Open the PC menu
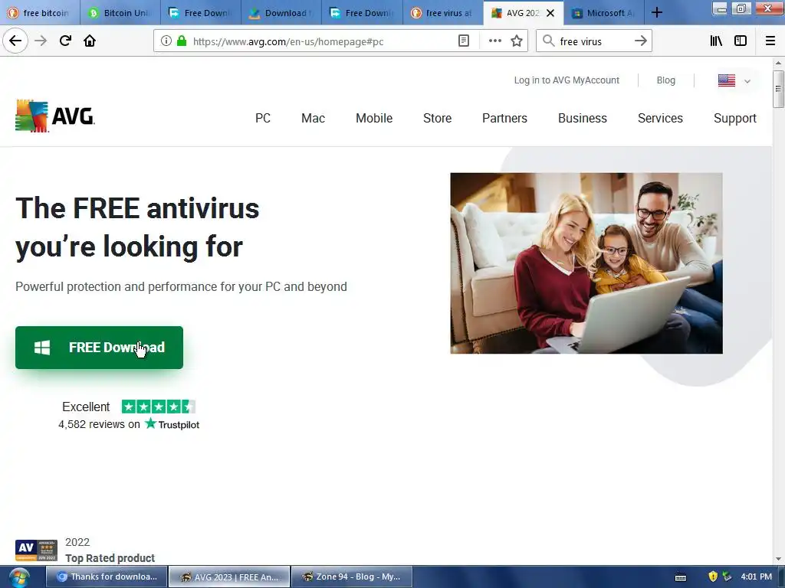Viewport: 785px width, 588px height. (x=263, y=118)
